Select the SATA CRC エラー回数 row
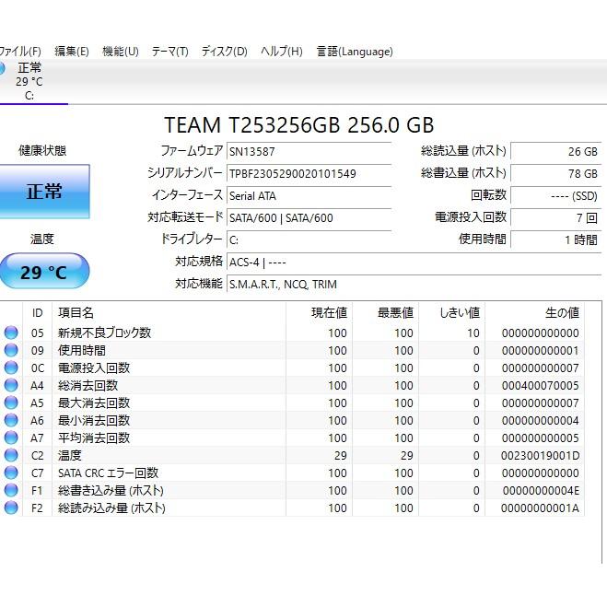Image resolution: width=607 pixels, height=607 pixels. click(292, 473)
